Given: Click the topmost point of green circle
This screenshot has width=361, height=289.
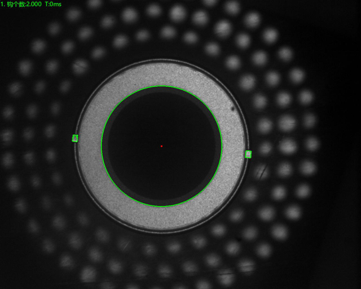Looking at the screenshot, I should 162,86.
